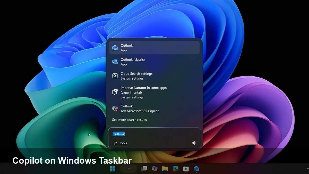
Task: Open the Outlook App search result
Action: pos(154,48)
